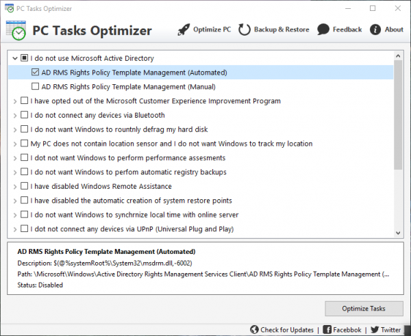Collapse the Microsoft Active Directory group

[14, 58]
